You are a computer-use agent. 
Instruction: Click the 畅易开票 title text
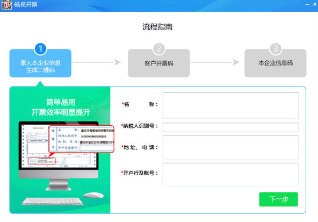pyautogui.click(x=26, y=4)
